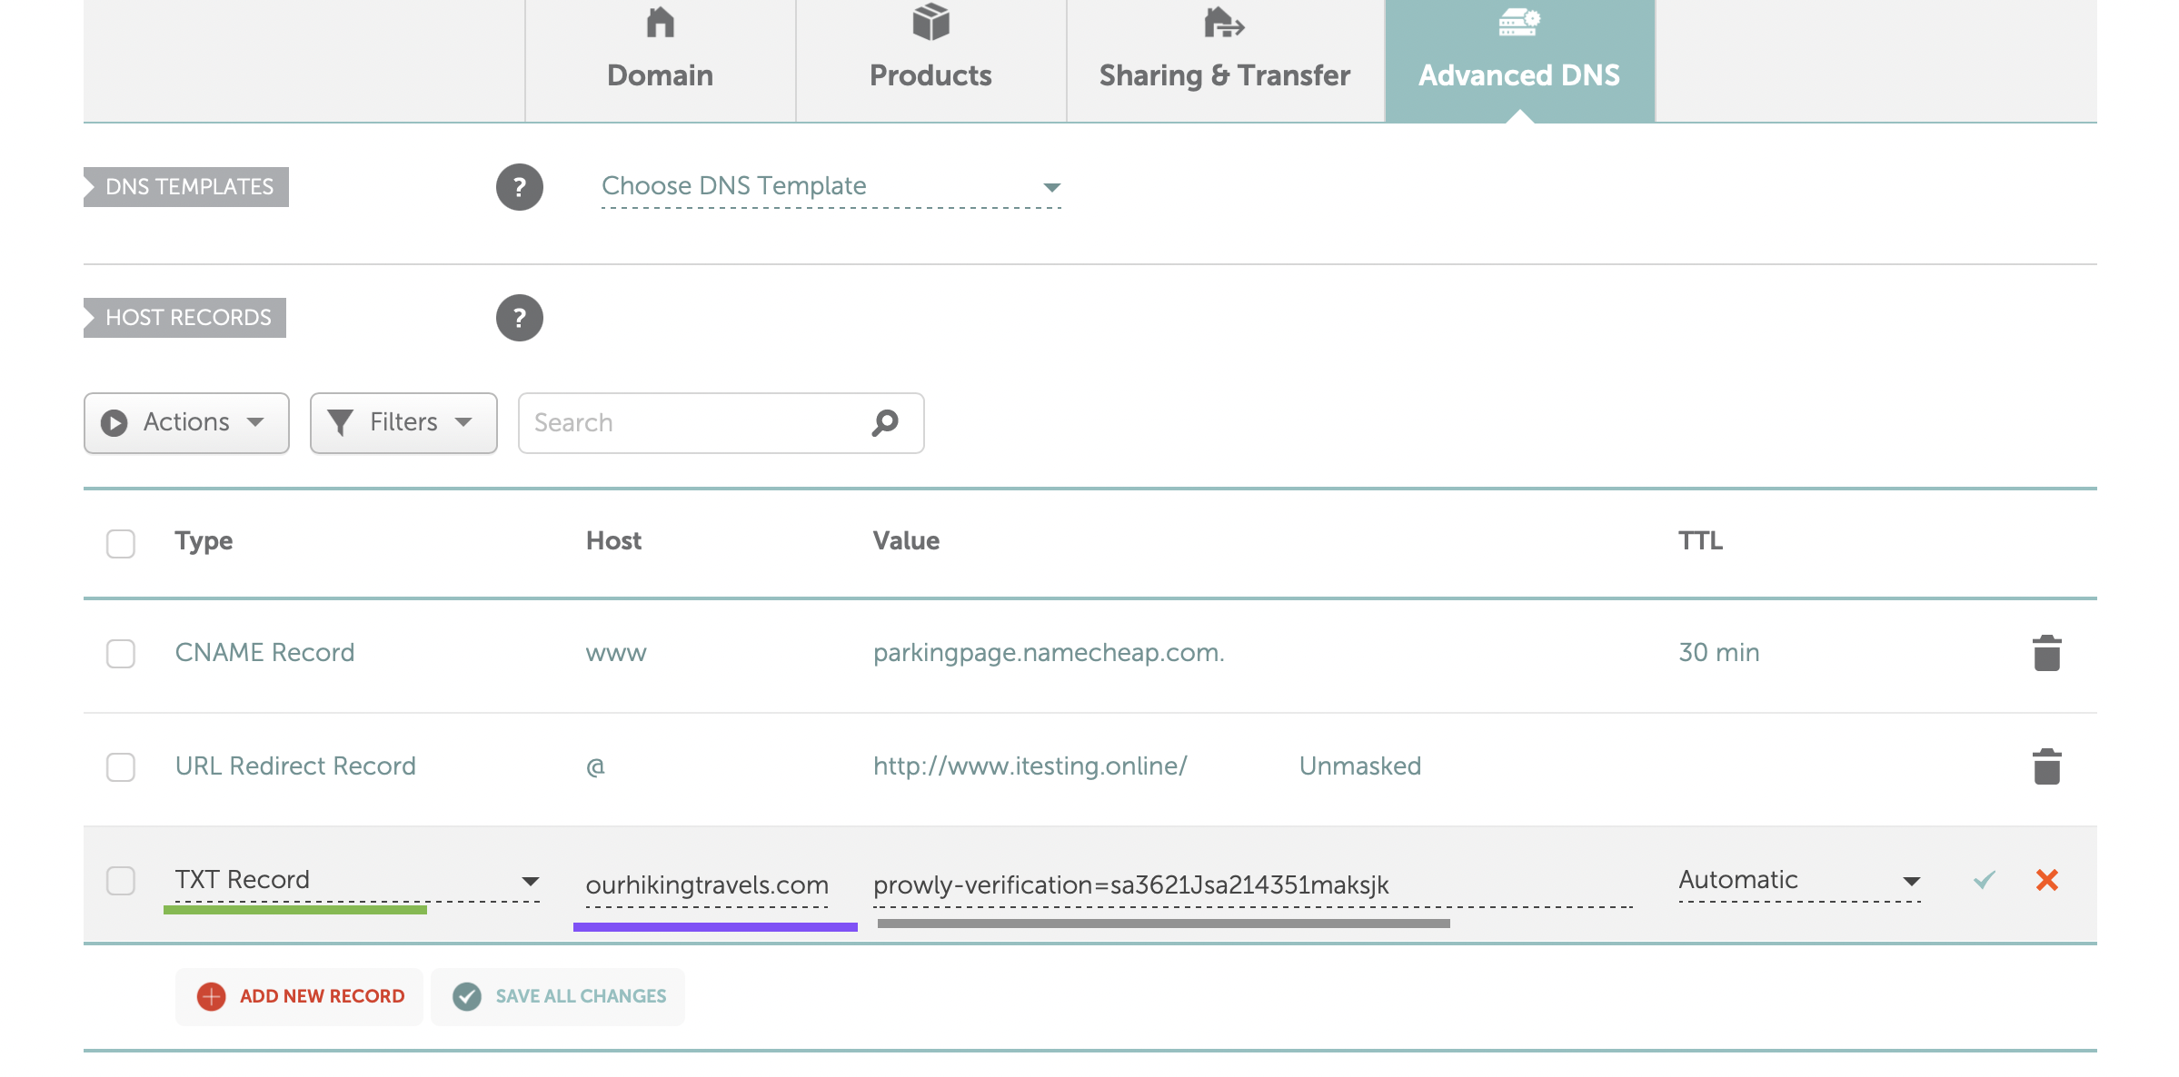Image resolution: width=2179 pixels, height=1077 pixels.
Task: Click the magnifier icon in the search box
Action: tap(883, 422)
